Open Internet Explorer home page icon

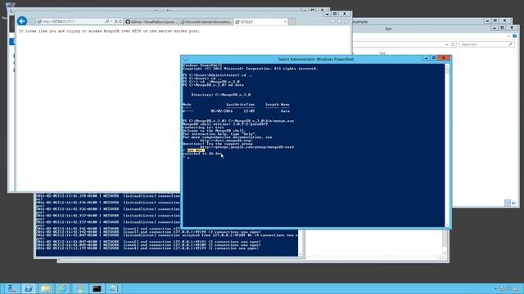tap(332, 21)
